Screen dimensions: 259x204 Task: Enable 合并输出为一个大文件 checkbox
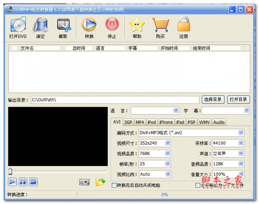(198, 185)
